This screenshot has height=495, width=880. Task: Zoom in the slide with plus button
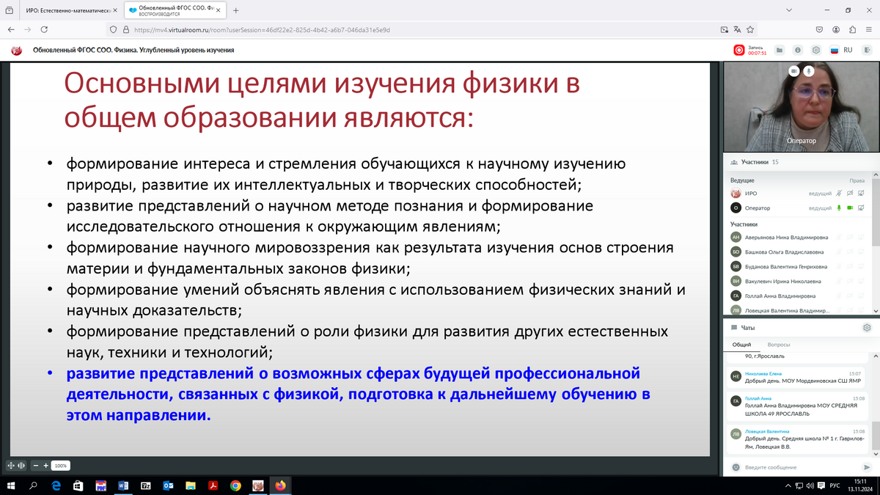pos(46,466)
